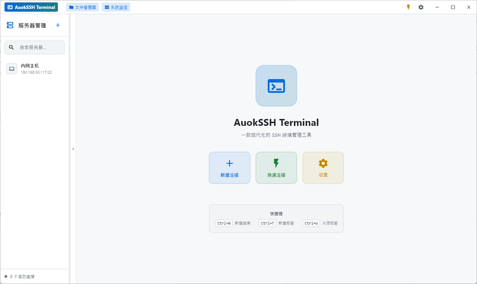Click the magnifier icon in the search box
477x284 pixels.
click(11, 47)
